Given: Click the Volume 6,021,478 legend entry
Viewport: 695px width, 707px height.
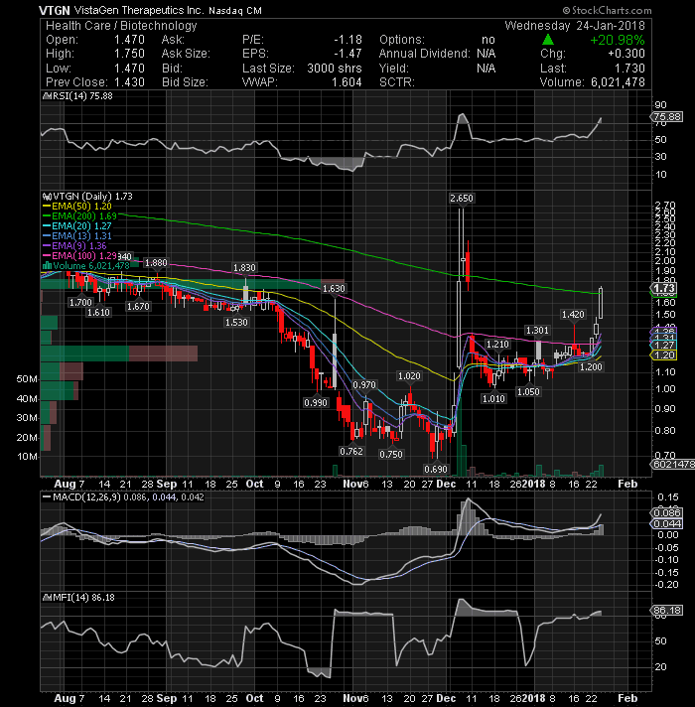Looking at the screenshot, I should (86, 265).
